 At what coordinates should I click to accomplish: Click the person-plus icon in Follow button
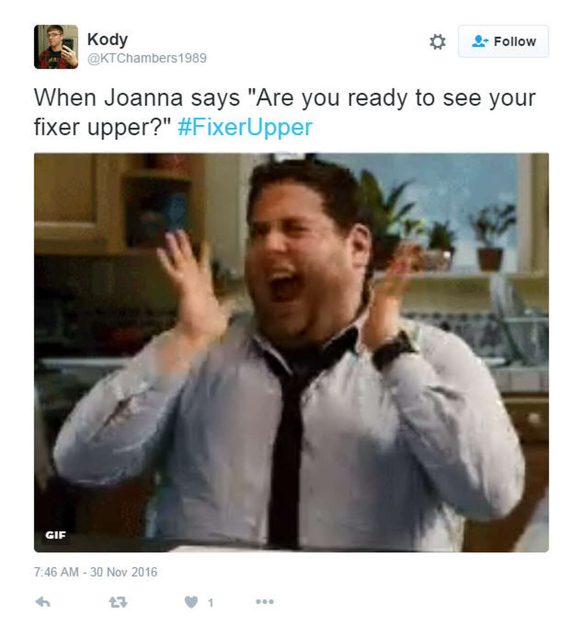coord(479,41)
